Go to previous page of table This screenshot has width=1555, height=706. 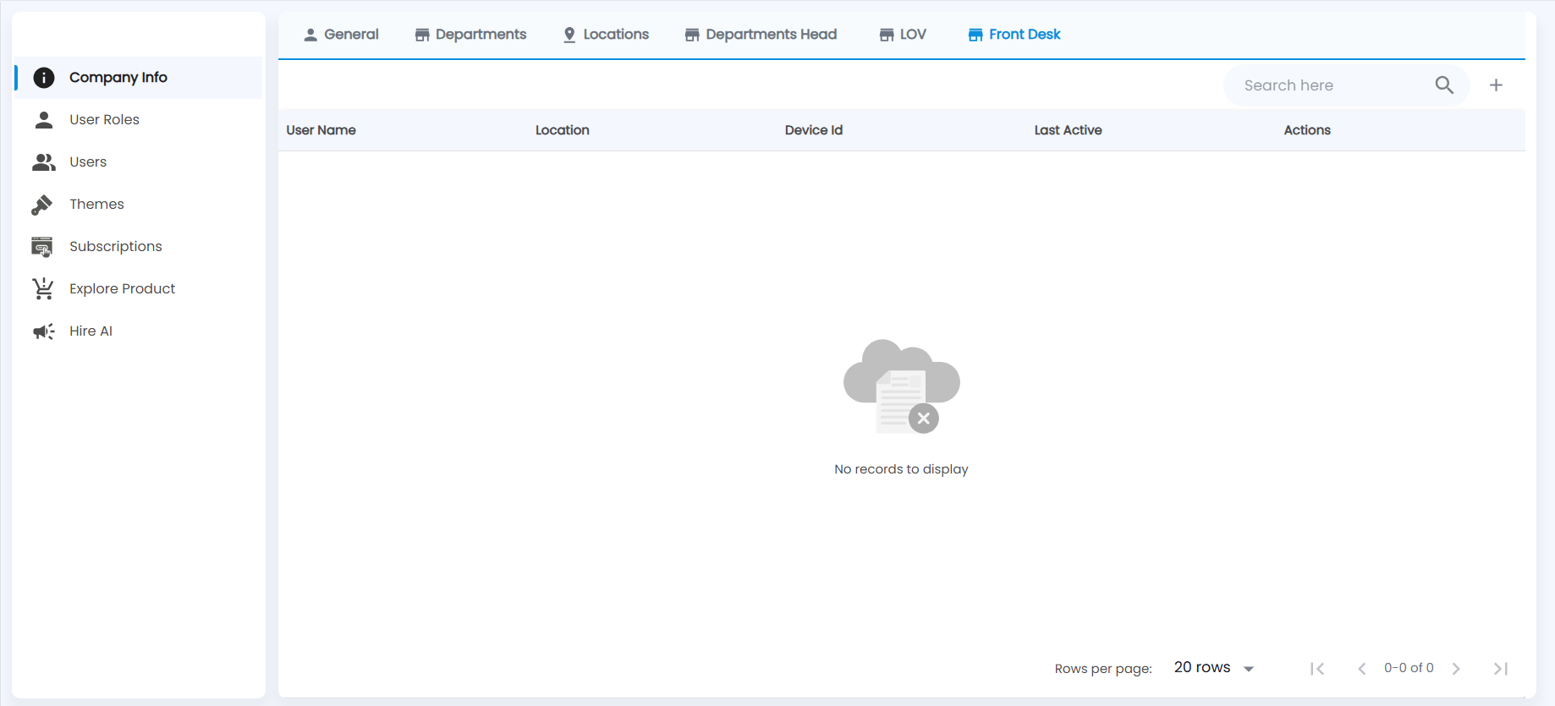[x=1361, y=669]
